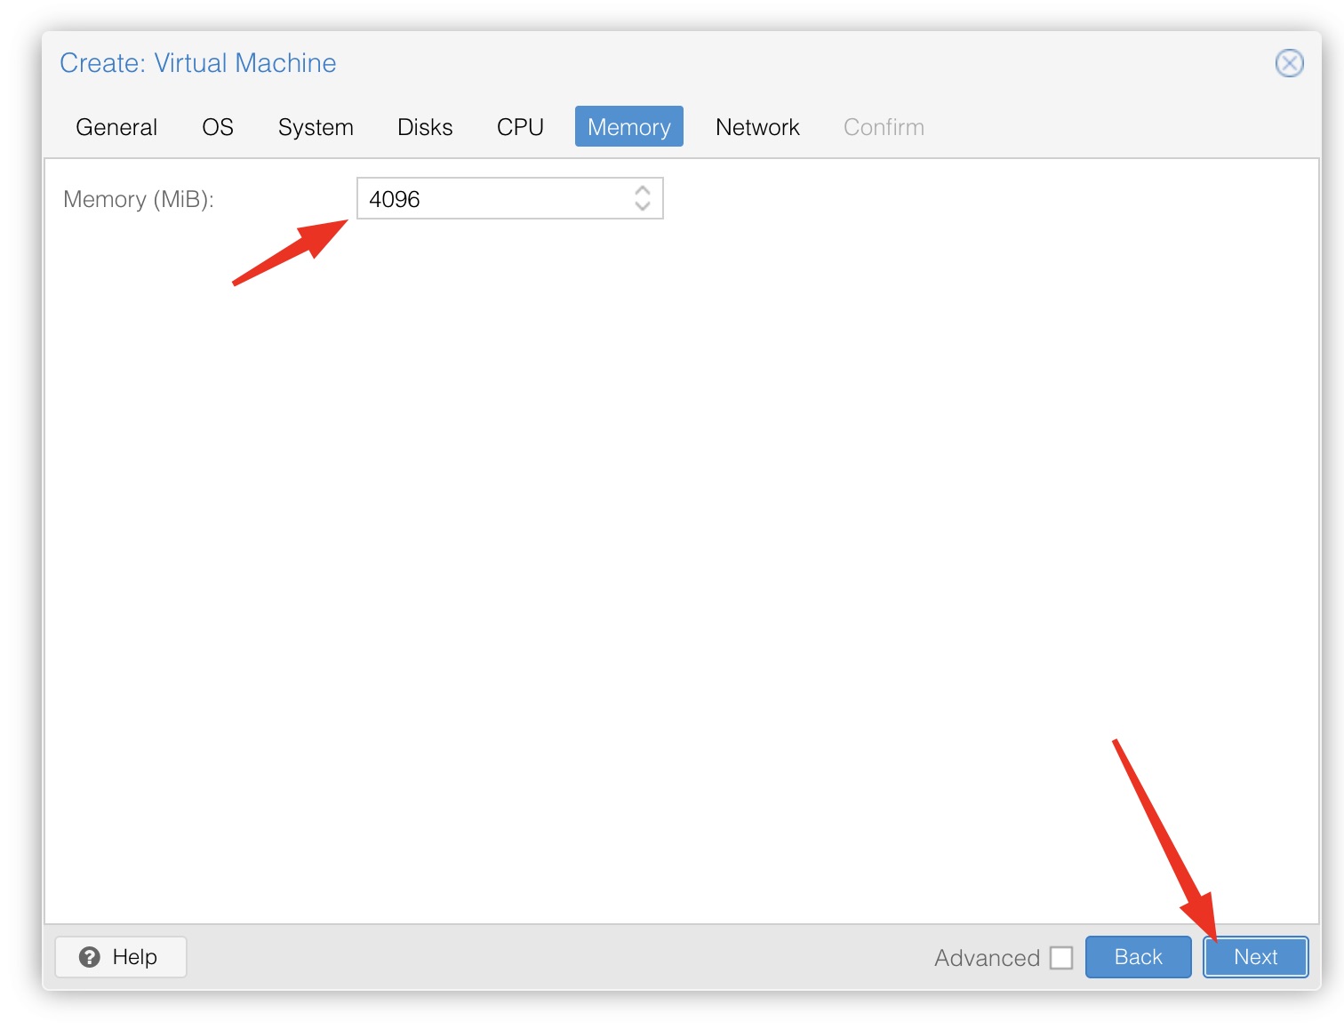Increase memory with the up spinner arrow

point(643,190)
